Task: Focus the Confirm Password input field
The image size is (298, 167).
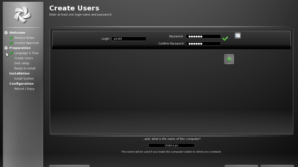Action: click(x=203, y=43)
